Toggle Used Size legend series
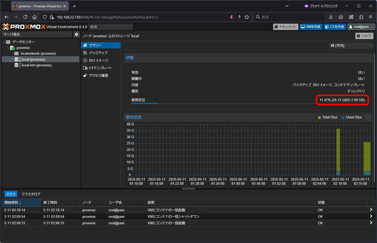This screenshot has width=377, height=243. pos(352,117)
